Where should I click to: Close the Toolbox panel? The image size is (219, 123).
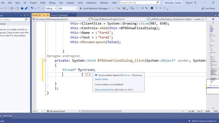pyautogui.click(x=28, y=15)
